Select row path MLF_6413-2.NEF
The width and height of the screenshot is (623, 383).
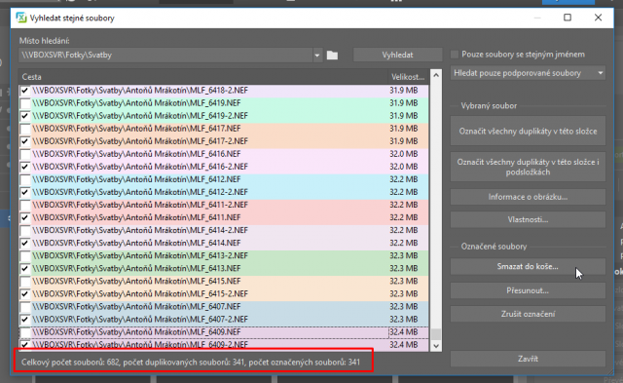(x=140, y=256)
